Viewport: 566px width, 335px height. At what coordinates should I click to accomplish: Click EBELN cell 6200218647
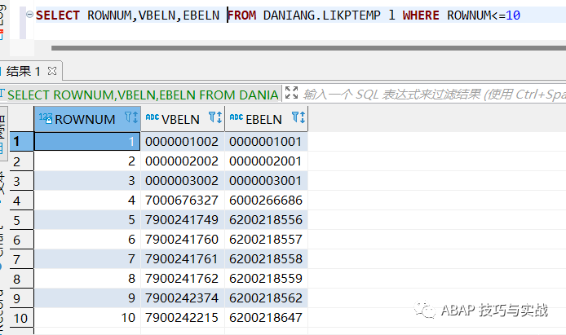click(x=266, y=318)
